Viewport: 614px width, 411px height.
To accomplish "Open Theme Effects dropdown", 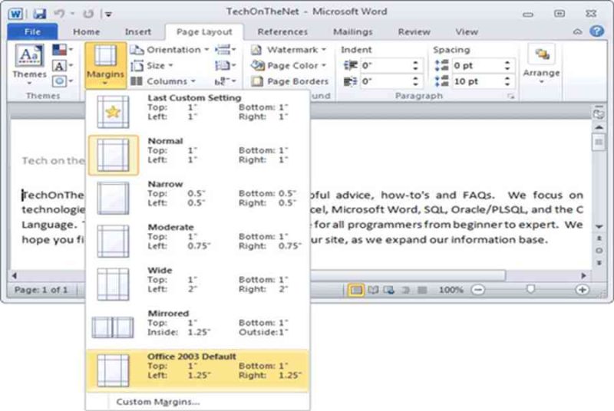I will [63, 81].
